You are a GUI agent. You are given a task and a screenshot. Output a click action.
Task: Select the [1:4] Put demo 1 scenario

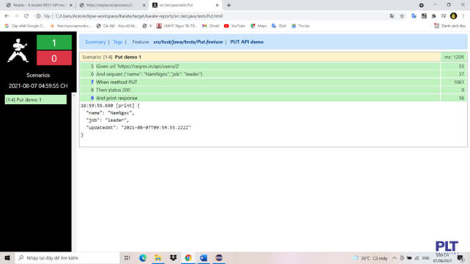coord(36,99)
